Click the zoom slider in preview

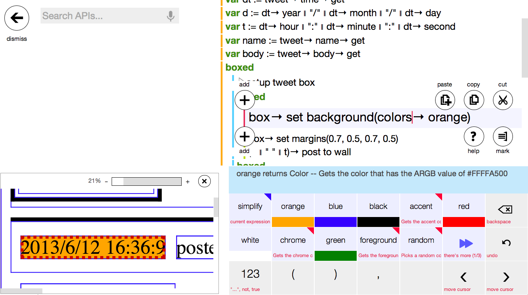pyautogui.click(x=146, y=181)
